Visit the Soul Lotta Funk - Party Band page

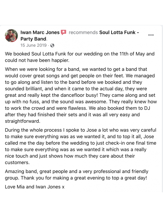(119, 33)
